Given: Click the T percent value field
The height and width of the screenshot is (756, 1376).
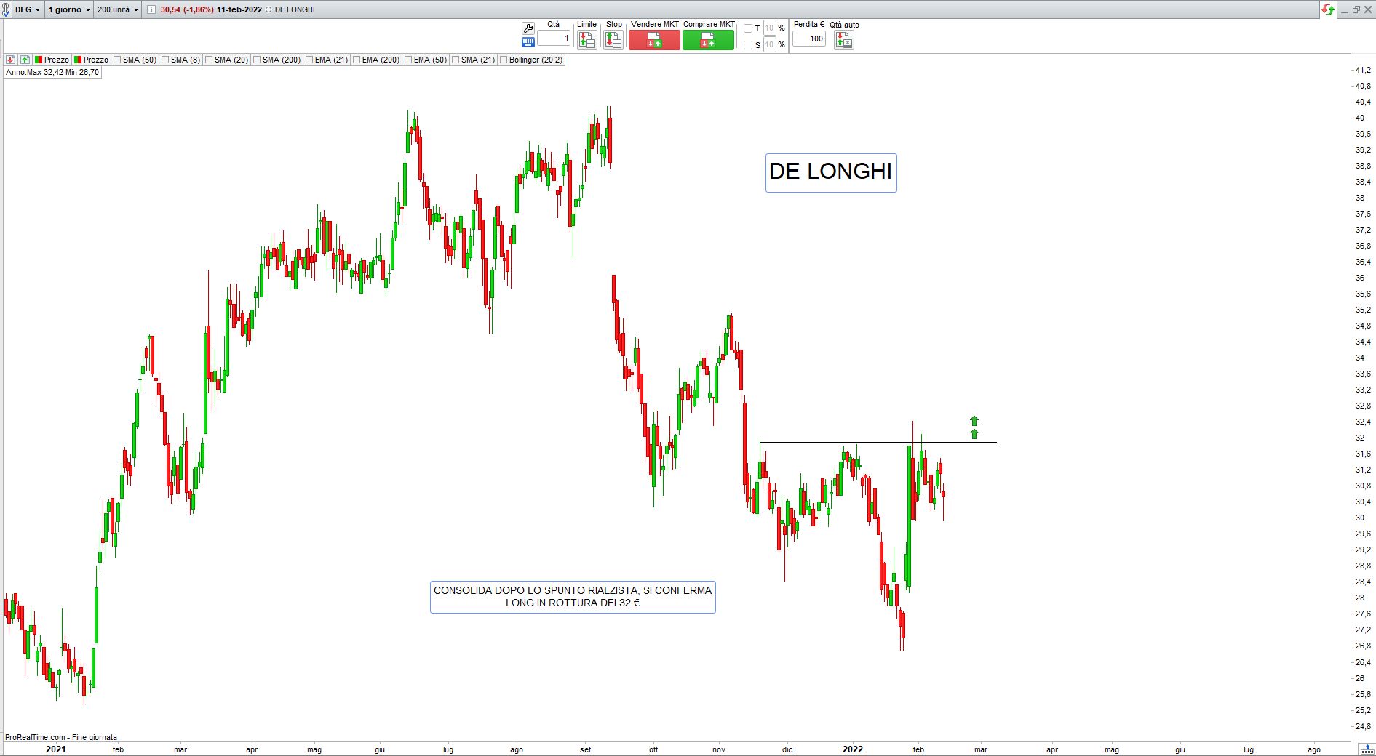Looking at the screenshot, I should click(769, 28).
